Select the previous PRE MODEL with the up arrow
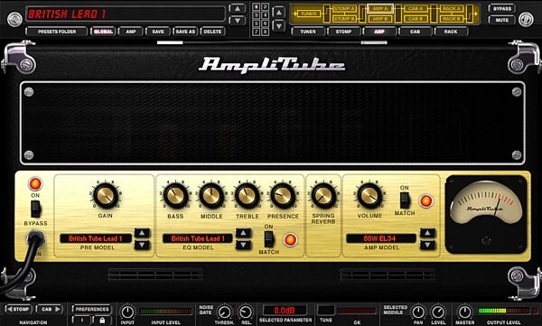This screenshot has height=326, width=542. pyautogui.click(x=142, y=233)
